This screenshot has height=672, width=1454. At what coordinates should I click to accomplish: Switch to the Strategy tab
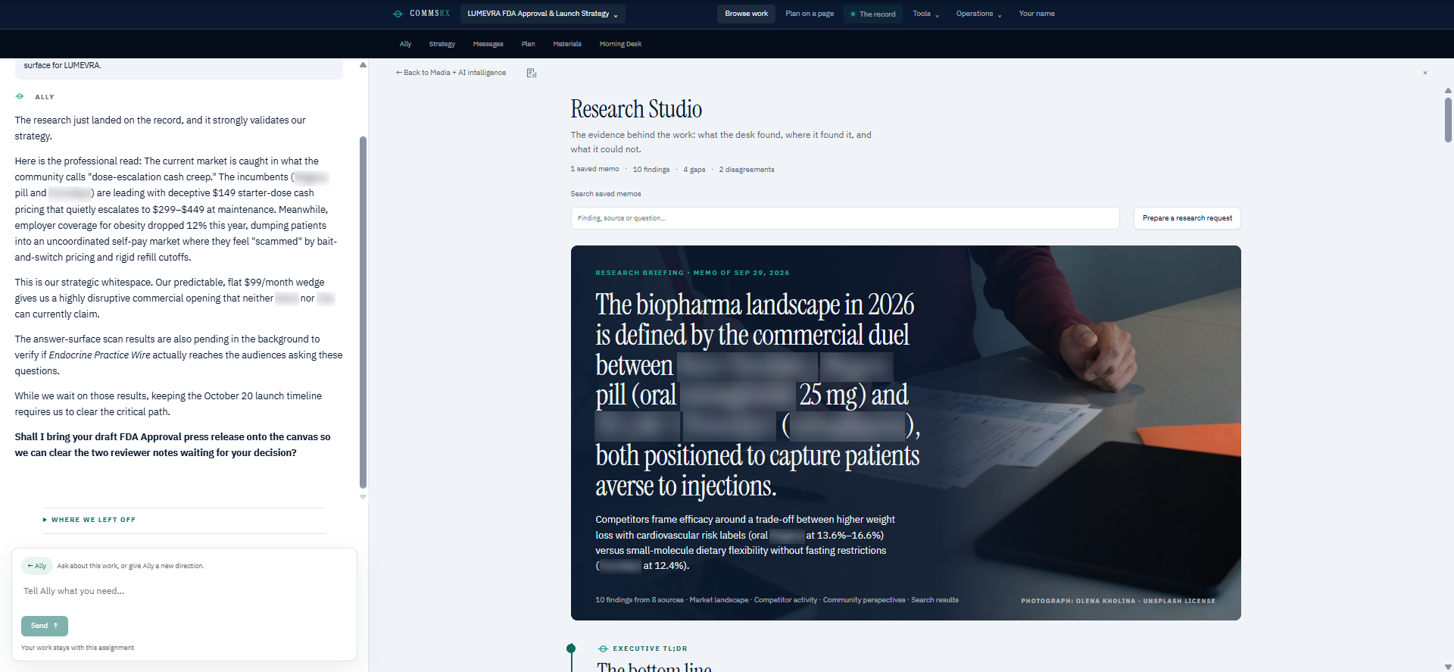(442, 44)
